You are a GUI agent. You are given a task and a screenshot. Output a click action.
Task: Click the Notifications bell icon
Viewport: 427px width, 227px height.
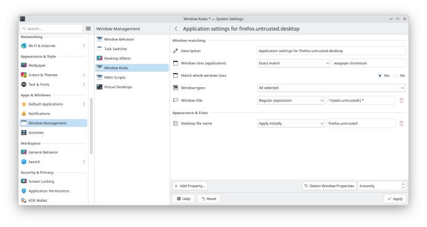coord(24,113)
